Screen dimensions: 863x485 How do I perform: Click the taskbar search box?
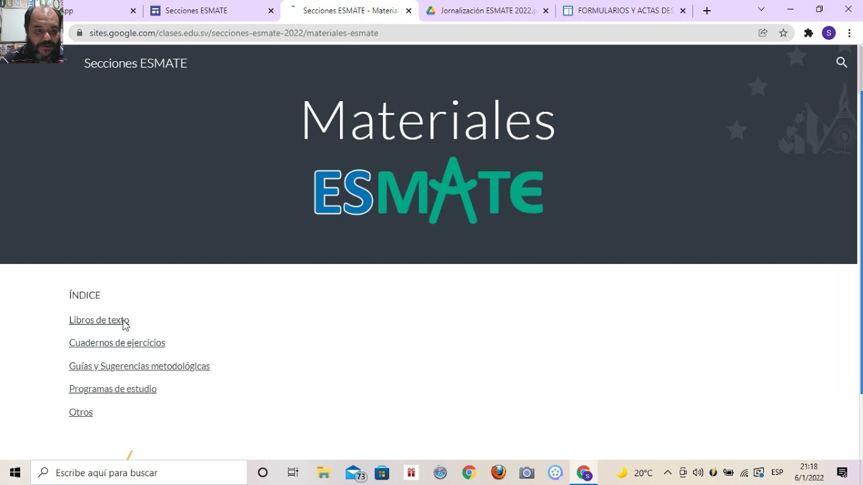coord(140,472)
